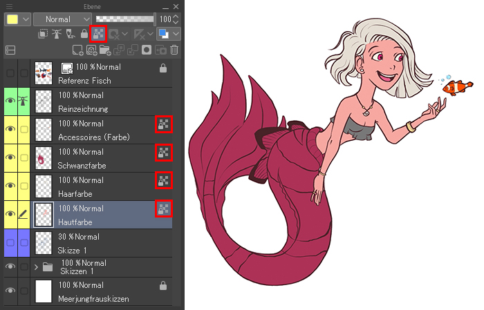Create a new layer folder

pos(105,50)
